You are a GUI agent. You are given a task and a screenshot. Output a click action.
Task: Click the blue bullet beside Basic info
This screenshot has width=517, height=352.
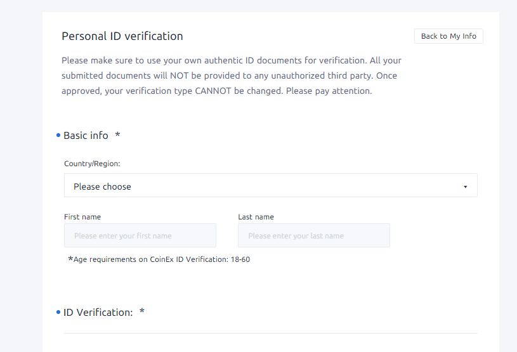(58, 135)
